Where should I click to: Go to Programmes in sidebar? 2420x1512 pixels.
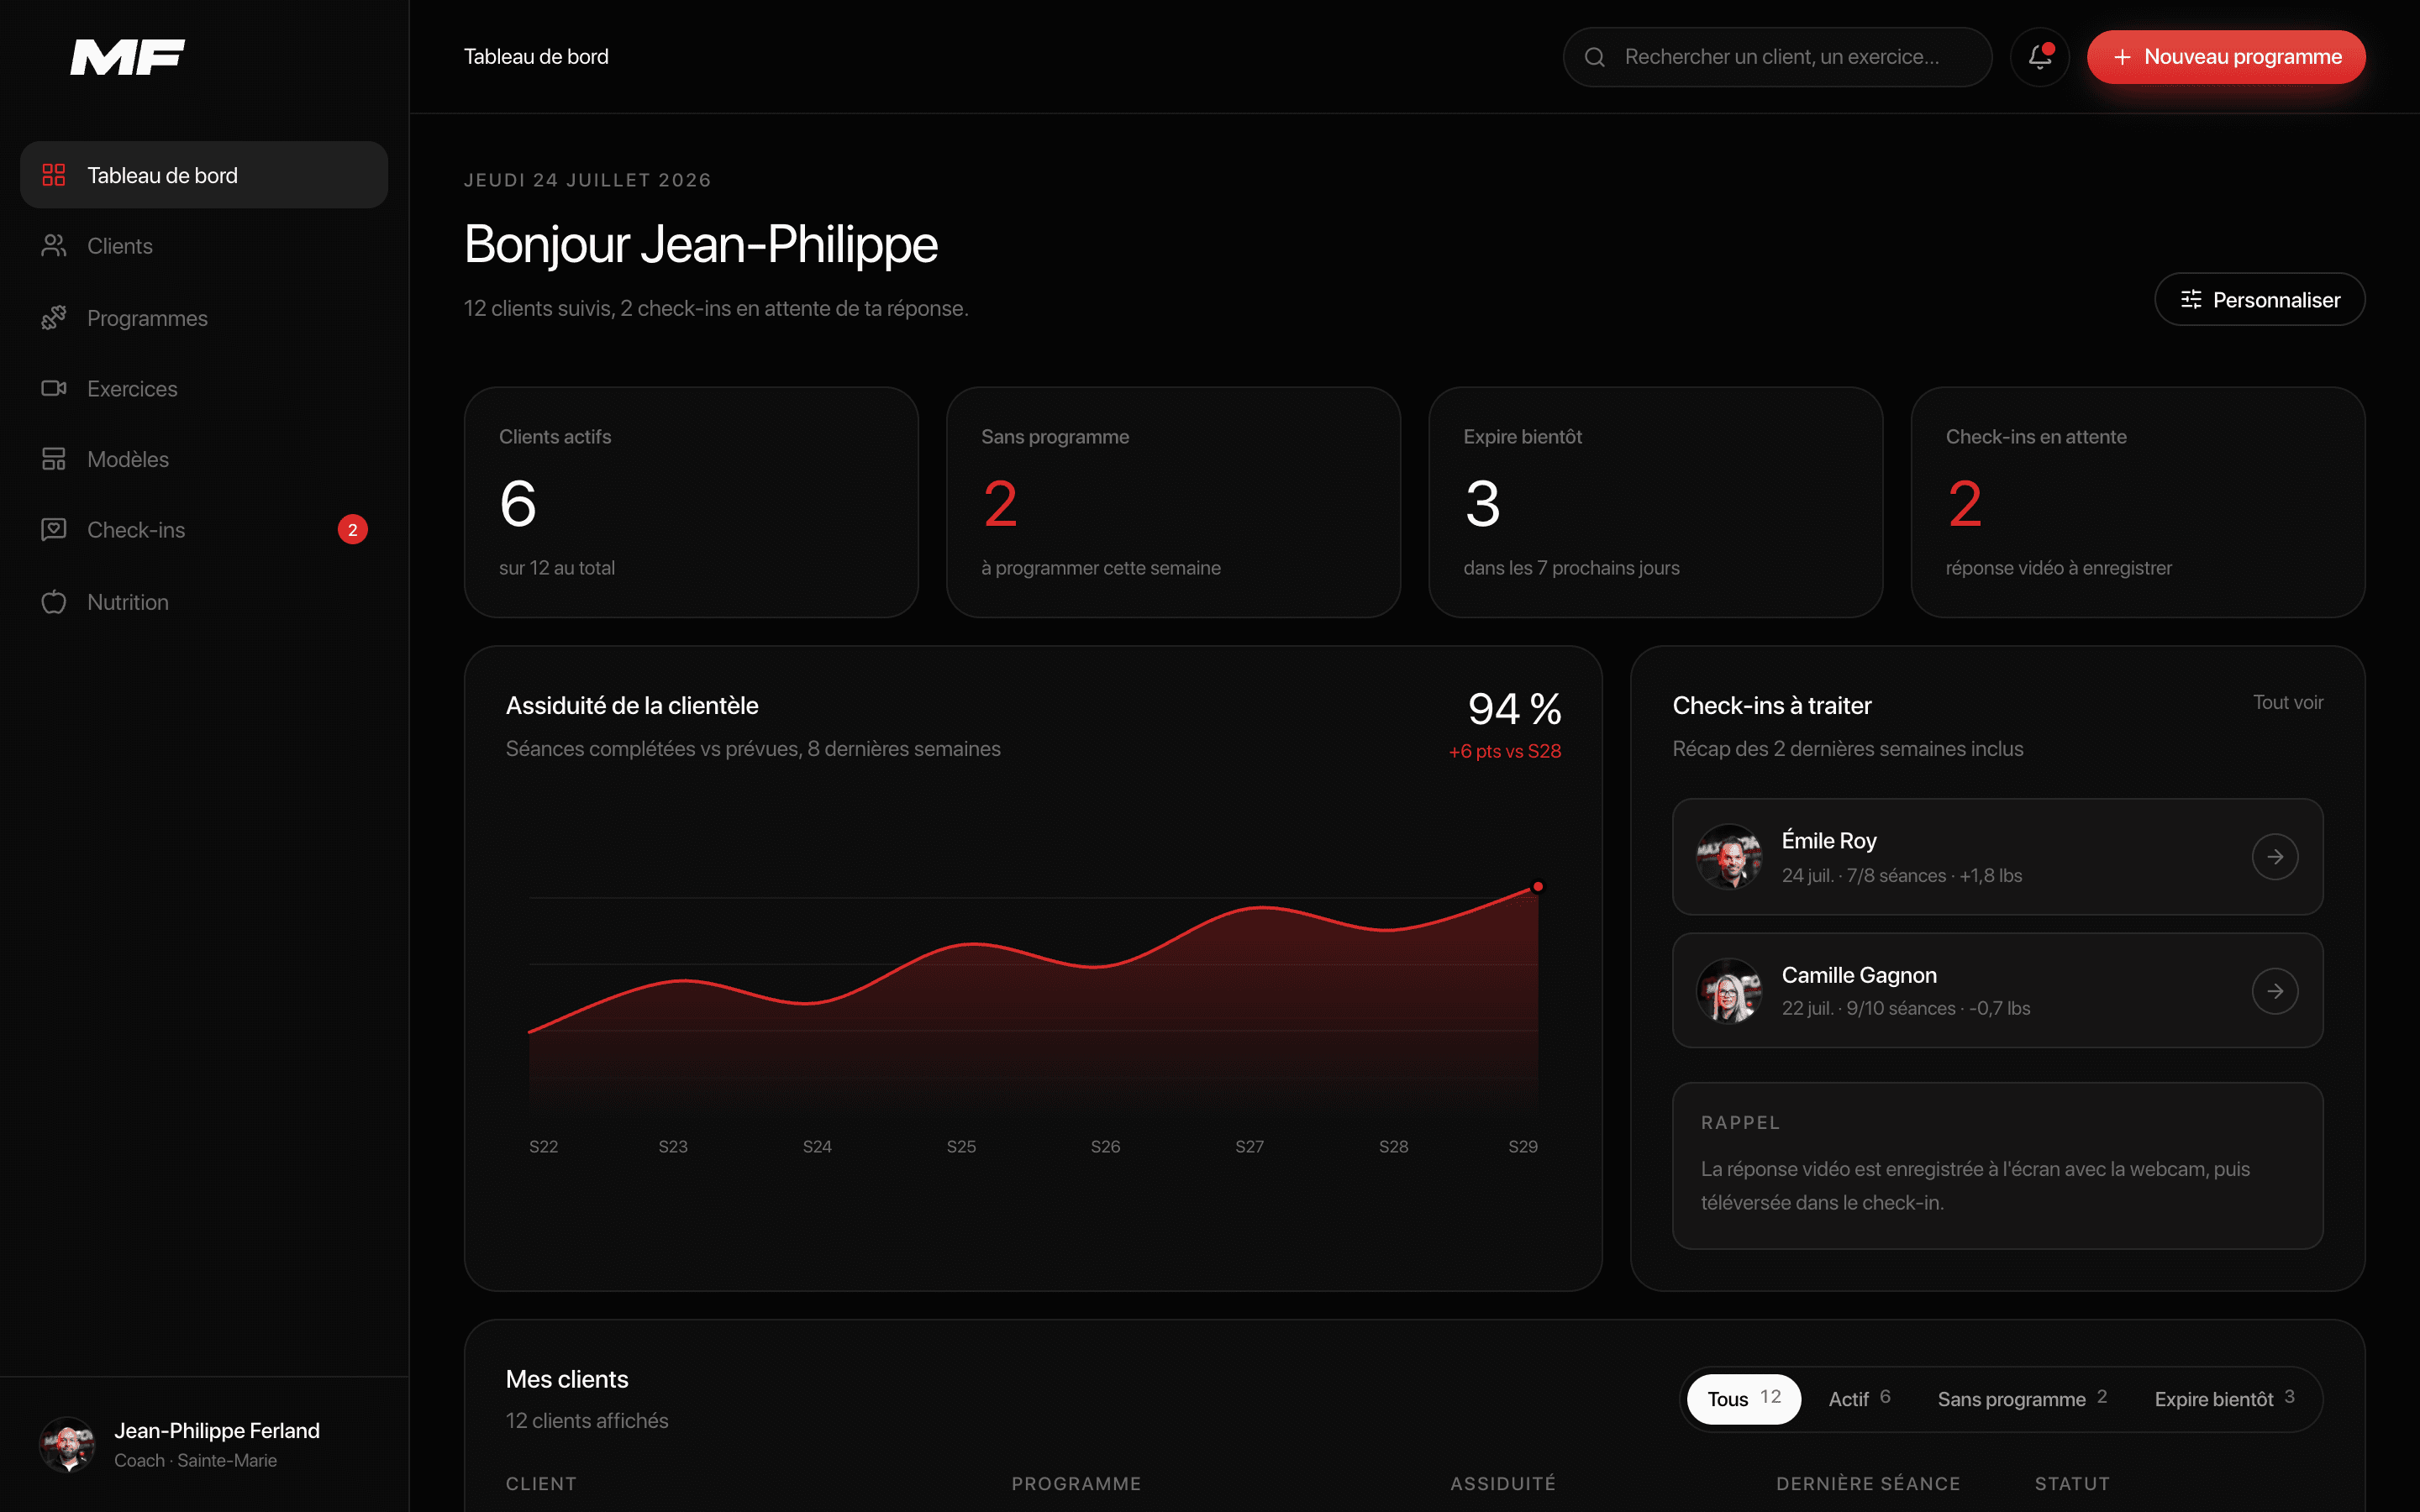pos(204,318)
